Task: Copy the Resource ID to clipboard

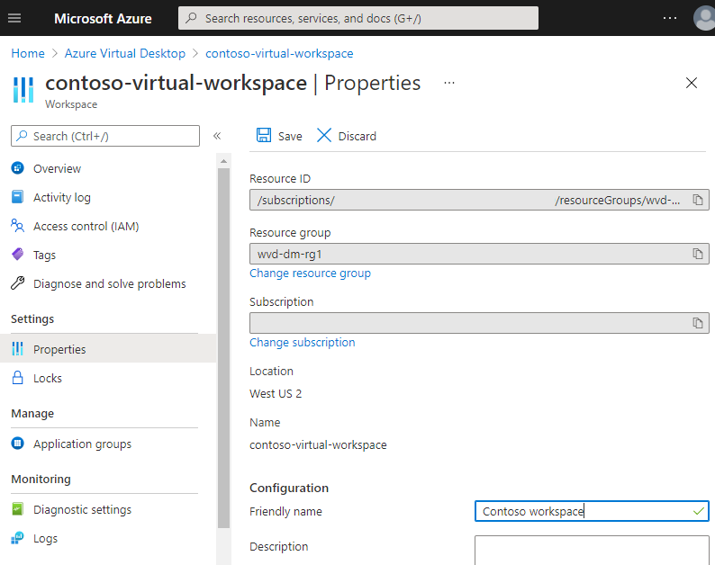Action: click(698, 200)
